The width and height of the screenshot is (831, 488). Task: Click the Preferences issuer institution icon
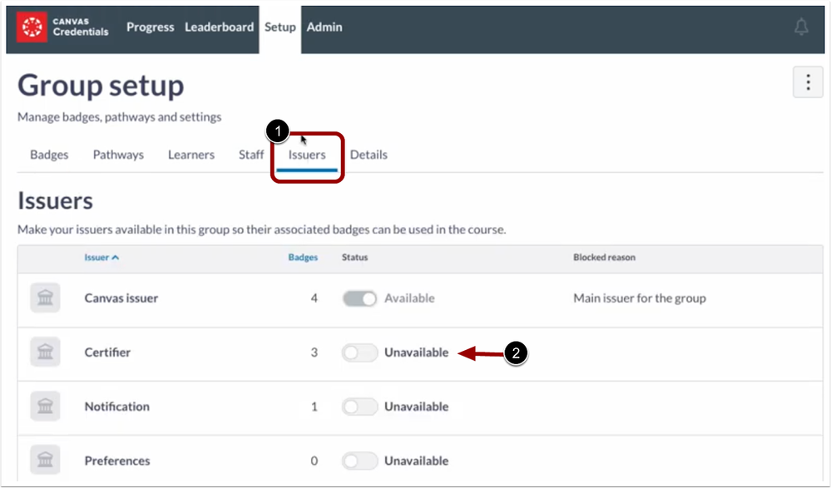click(46, 461)
